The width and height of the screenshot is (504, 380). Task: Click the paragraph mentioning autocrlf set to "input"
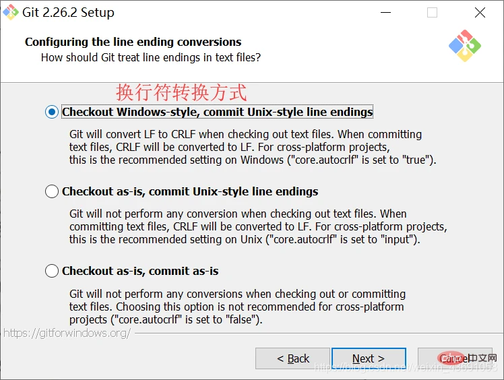click(x=258, y=226)
